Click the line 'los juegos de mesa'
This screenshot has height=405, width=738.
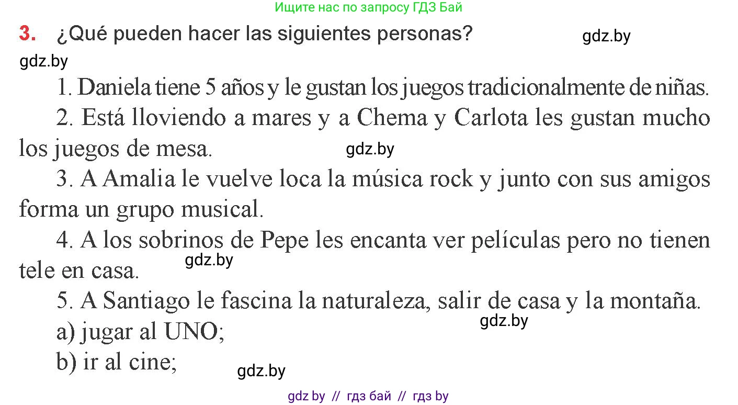point(116,149)
